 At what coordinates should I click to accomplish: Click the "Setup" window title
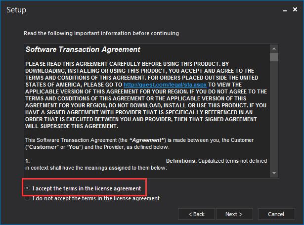coord(16,10)
